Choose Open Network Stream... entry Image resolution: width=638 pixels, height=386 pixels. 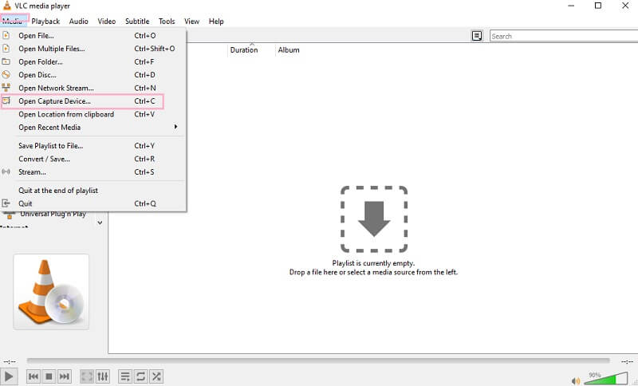point(93,88)
